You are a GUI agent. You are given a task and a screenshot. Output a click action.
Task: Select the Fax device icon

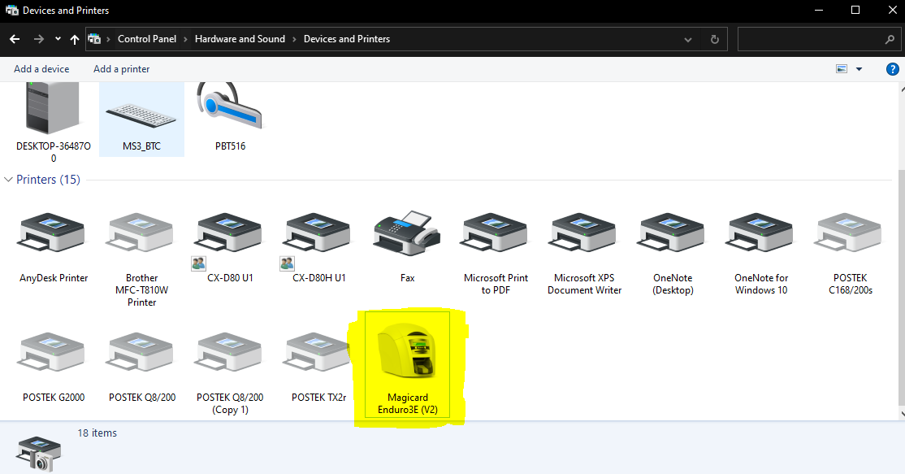(407, 233)
